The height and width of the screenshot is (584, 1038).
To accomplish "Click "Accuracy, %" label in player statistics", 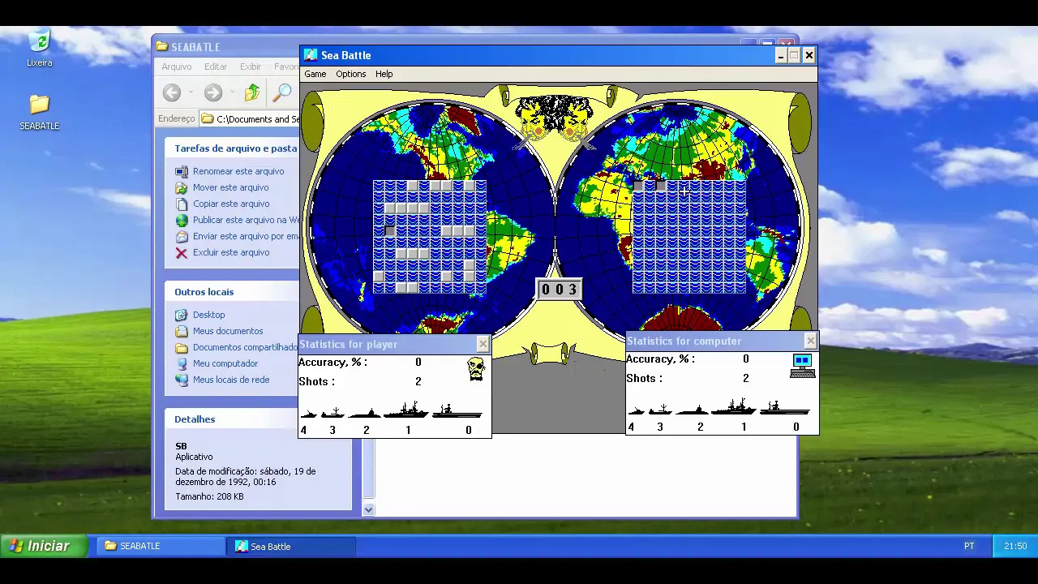I will pyautogui.click(x=332, y=363).
